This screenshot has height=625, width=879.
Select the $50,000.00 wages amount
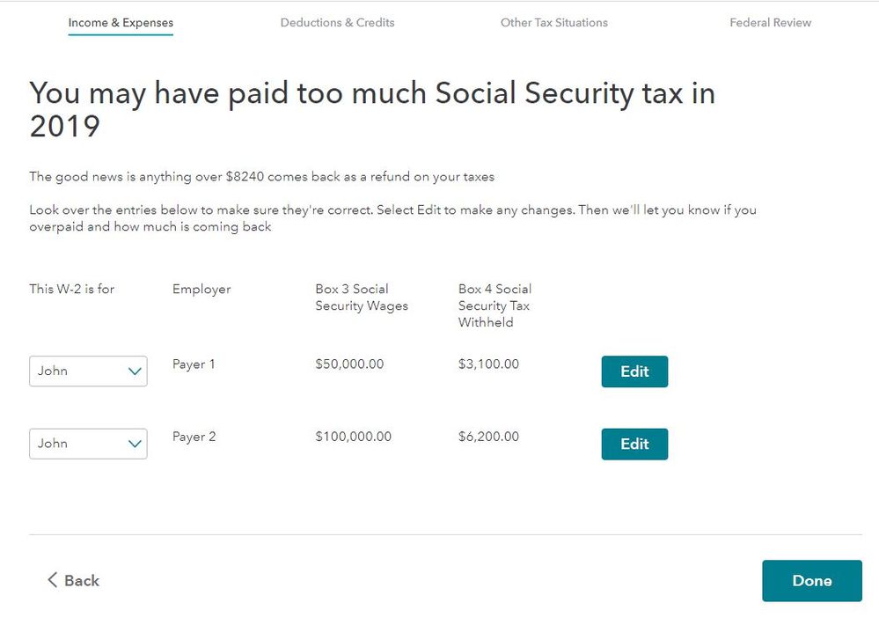point(349,364)
